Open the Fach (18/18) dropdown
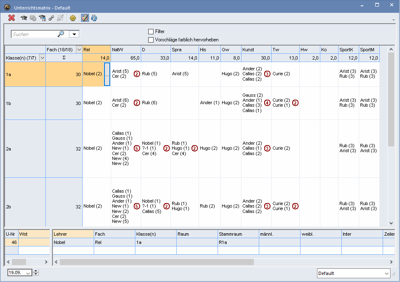 click(x=79, y=50)
